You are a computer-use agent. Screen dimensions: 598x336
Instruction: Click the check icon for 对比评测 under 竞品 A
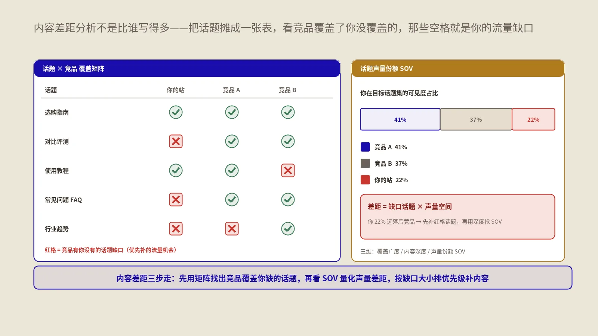pyautogui.click(x=232, y=141)
